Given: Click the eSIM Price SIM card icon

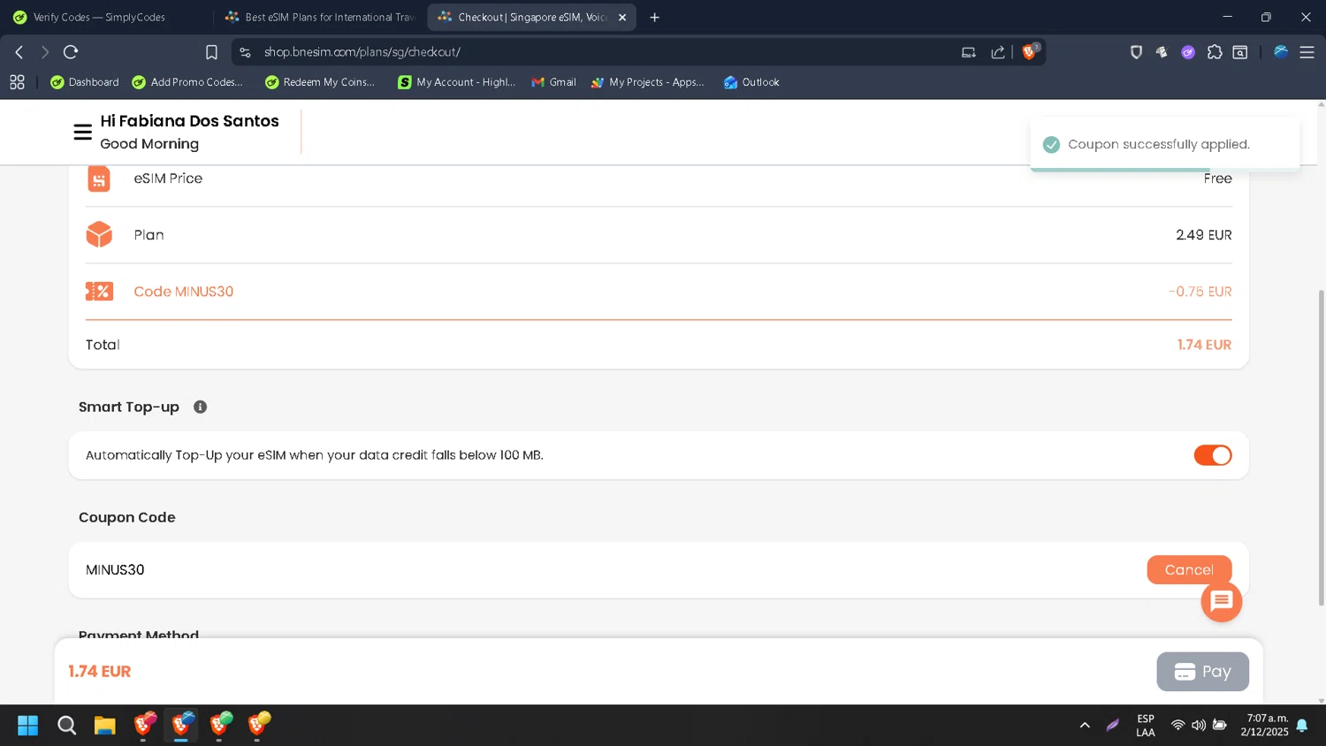Looking at the screenshot, I should pos(99,179).
